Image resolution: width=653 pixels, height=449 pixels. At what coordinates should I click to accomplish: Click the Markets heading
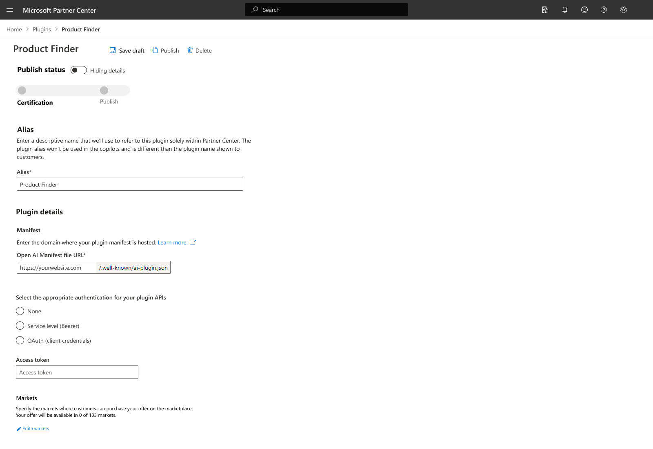pos(27,398)
